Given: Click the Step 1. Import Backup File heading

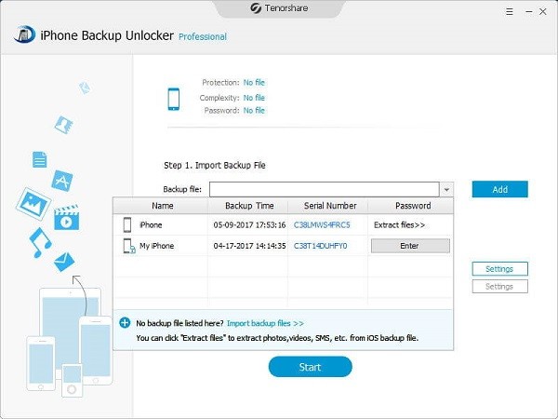Looking at the screenshot, I should pos(215,166).
